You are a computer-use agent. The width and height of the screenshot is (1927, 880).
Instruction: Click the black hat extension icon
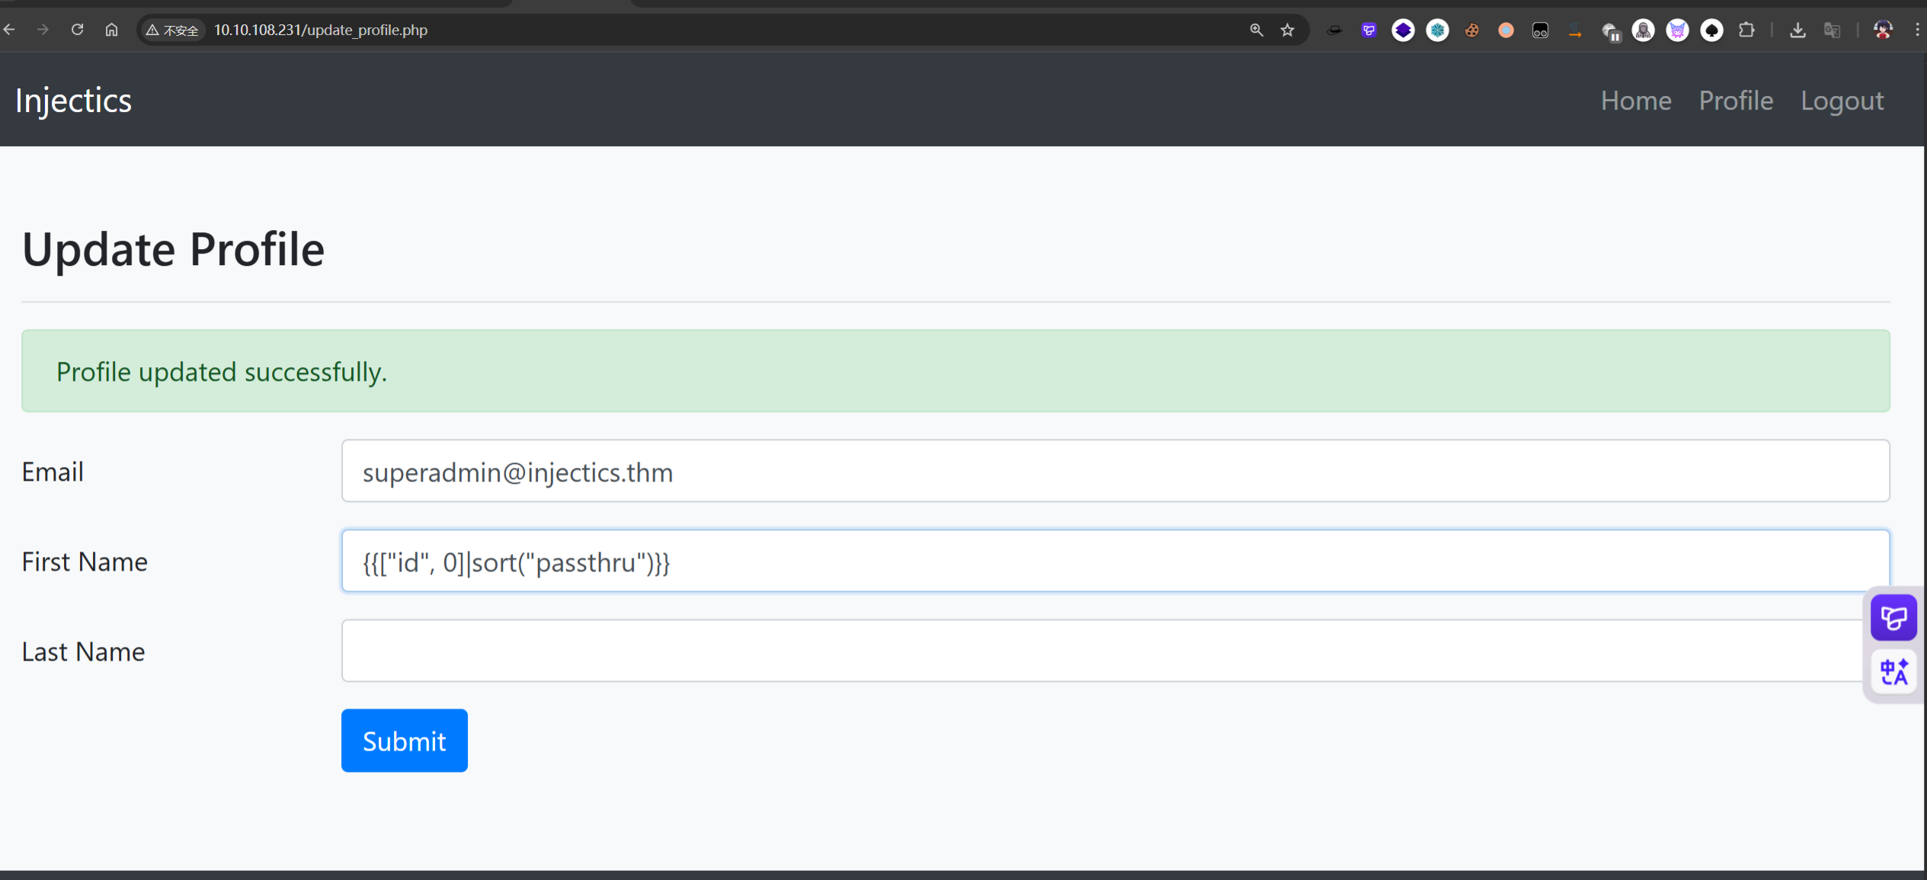point(1334,30)
